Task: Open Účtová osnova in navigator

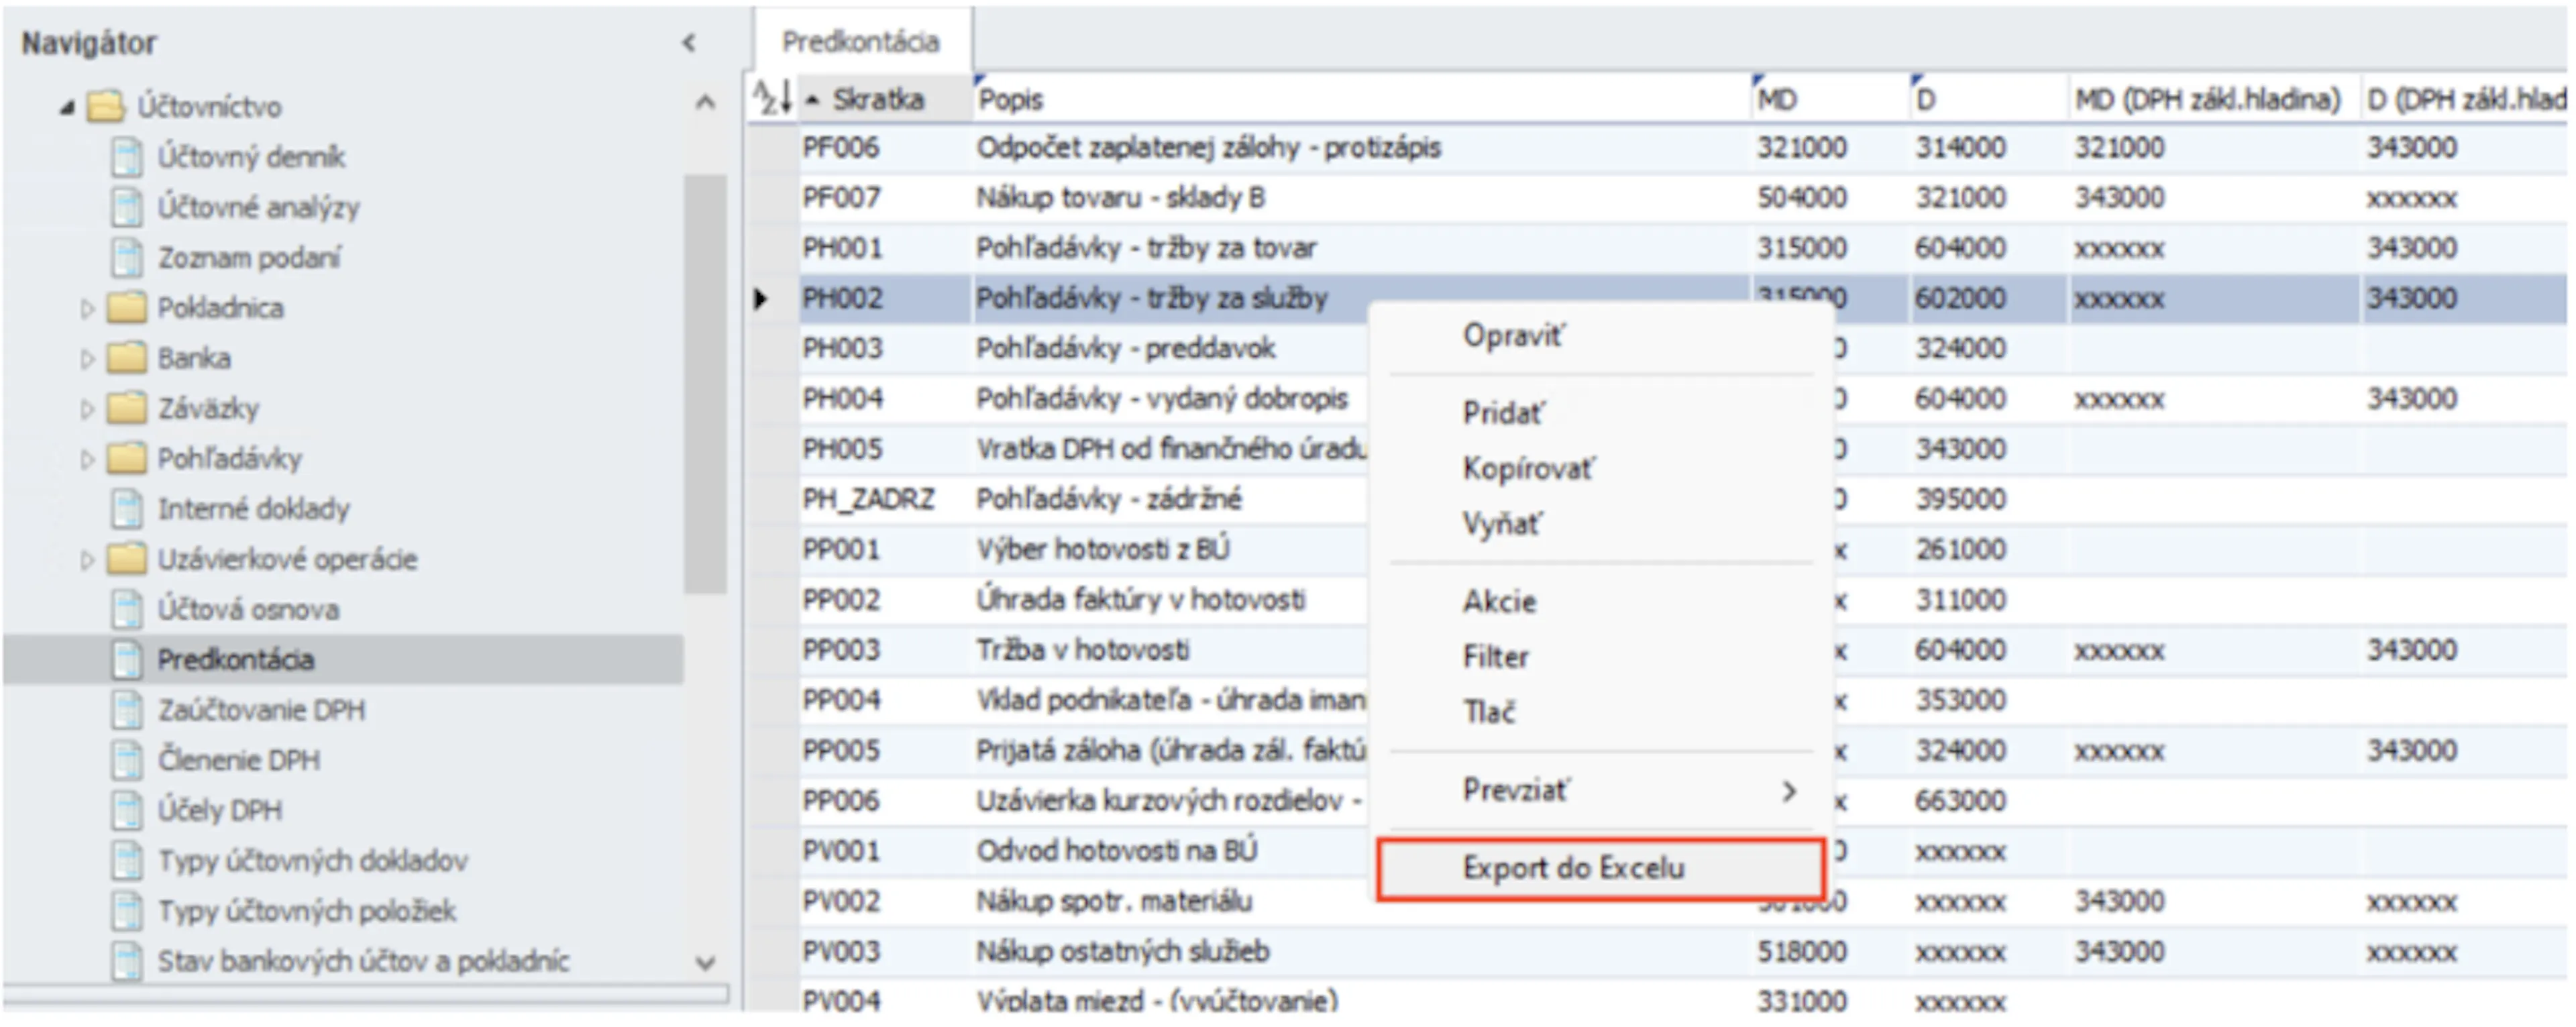Action: pyautogui.click(x=248, y=609)
